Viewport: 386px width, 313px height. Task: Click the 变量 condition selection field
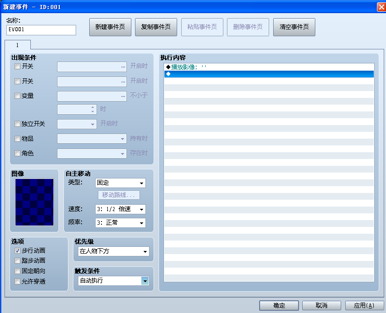coord(92,96)
